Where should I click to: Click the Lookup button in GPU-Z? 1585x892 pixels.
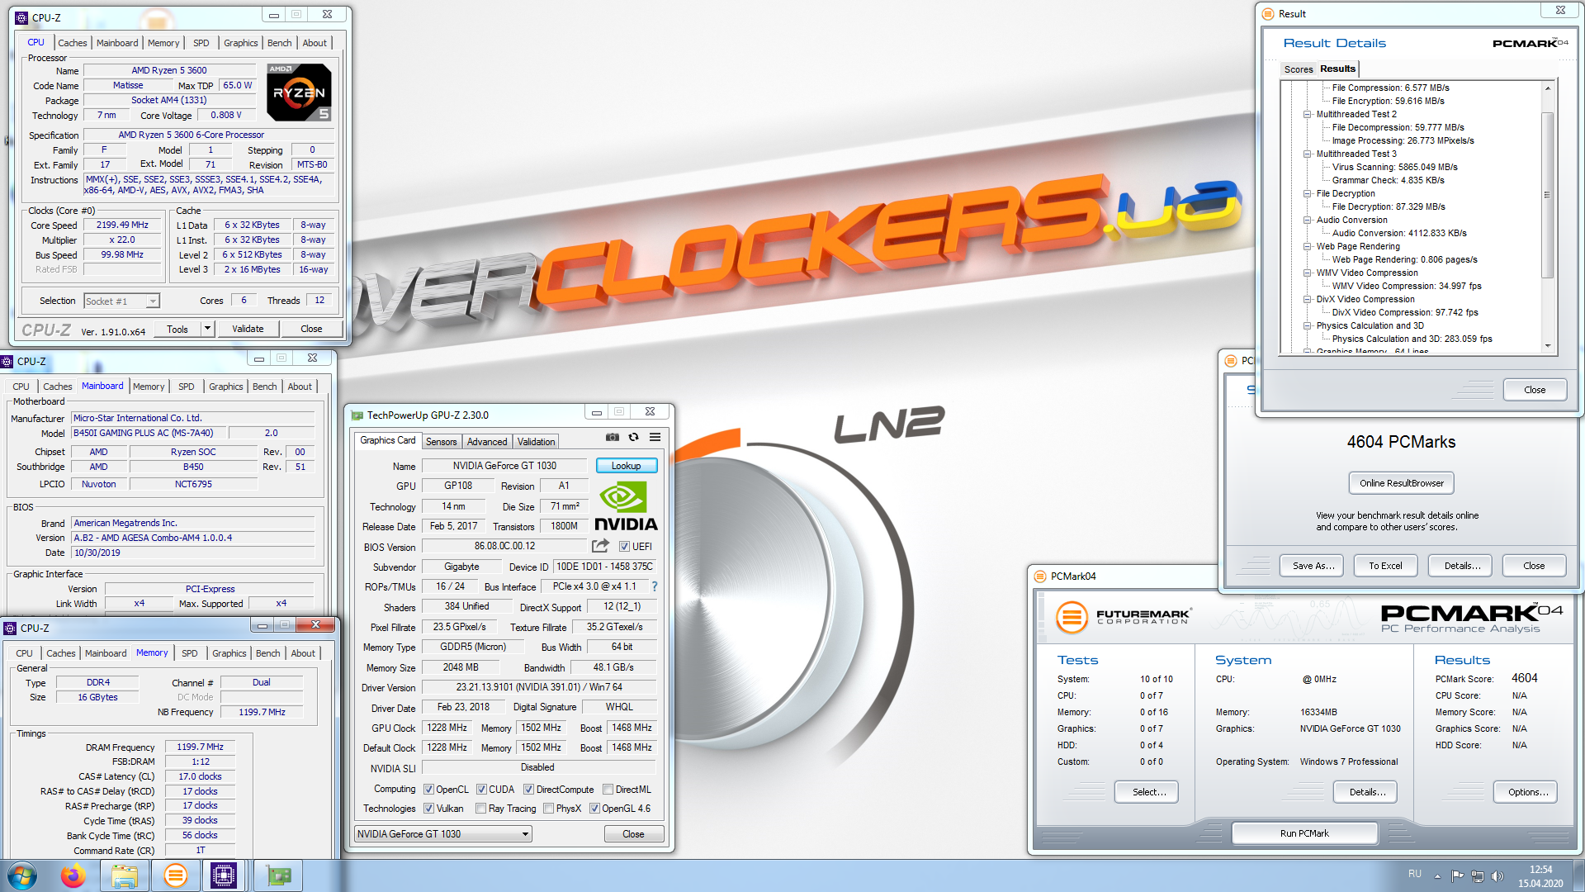point(627,466)
